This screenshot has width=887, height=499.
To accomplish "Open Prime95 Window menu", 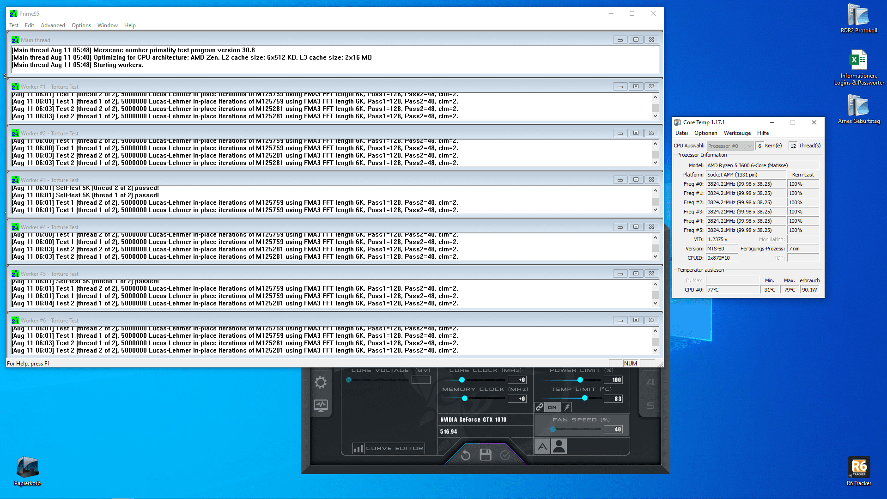I will tap(108, 25).
